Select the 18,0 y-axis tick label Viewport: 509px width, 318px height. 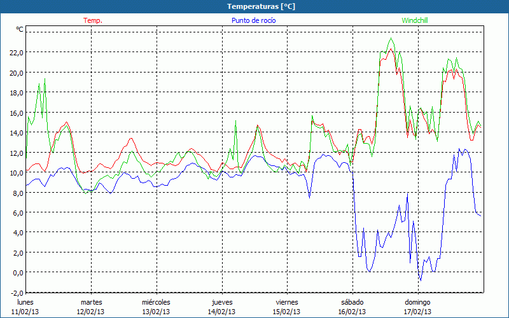click(x=16, y=92)
